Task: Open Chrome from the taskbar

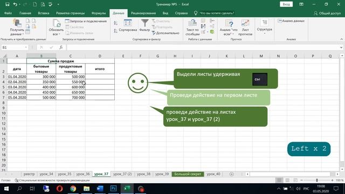Action: coord(73,189)
